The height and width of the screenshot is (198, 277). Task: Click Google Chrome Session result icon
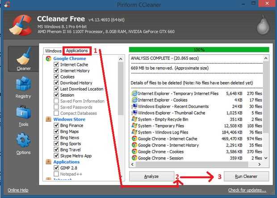tap(134, 158)
